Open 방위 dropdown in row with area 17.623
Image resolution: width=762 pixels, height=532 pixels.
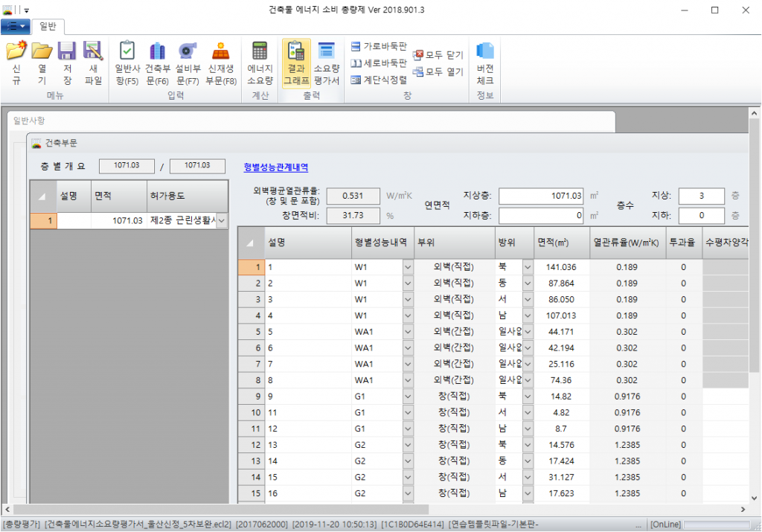point(528,493)
